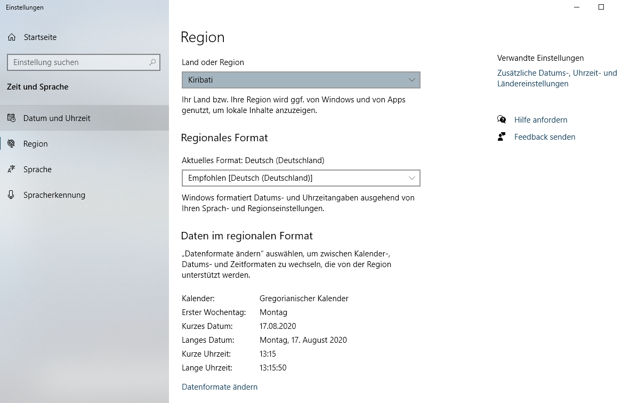Click the Hilfe anfordern link
This screenshot has width=622, height=403.
[540, 120]
